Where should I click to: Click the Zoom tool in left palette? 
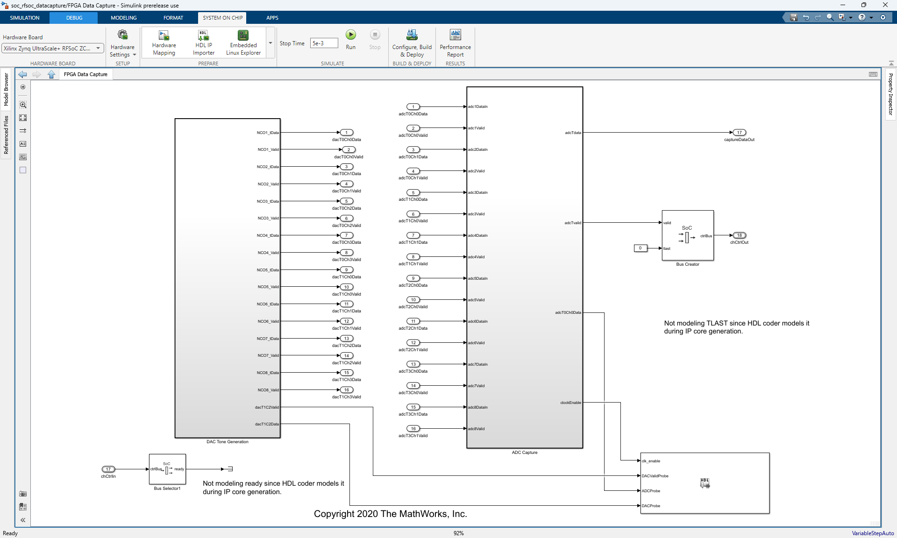[x=23, y=105]
